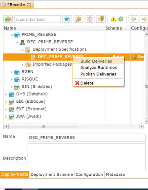Image resolution: width=148 pixels, height=190 pixels.
Task: Click the green-arrow package toolbar icon
Action: 101,19
